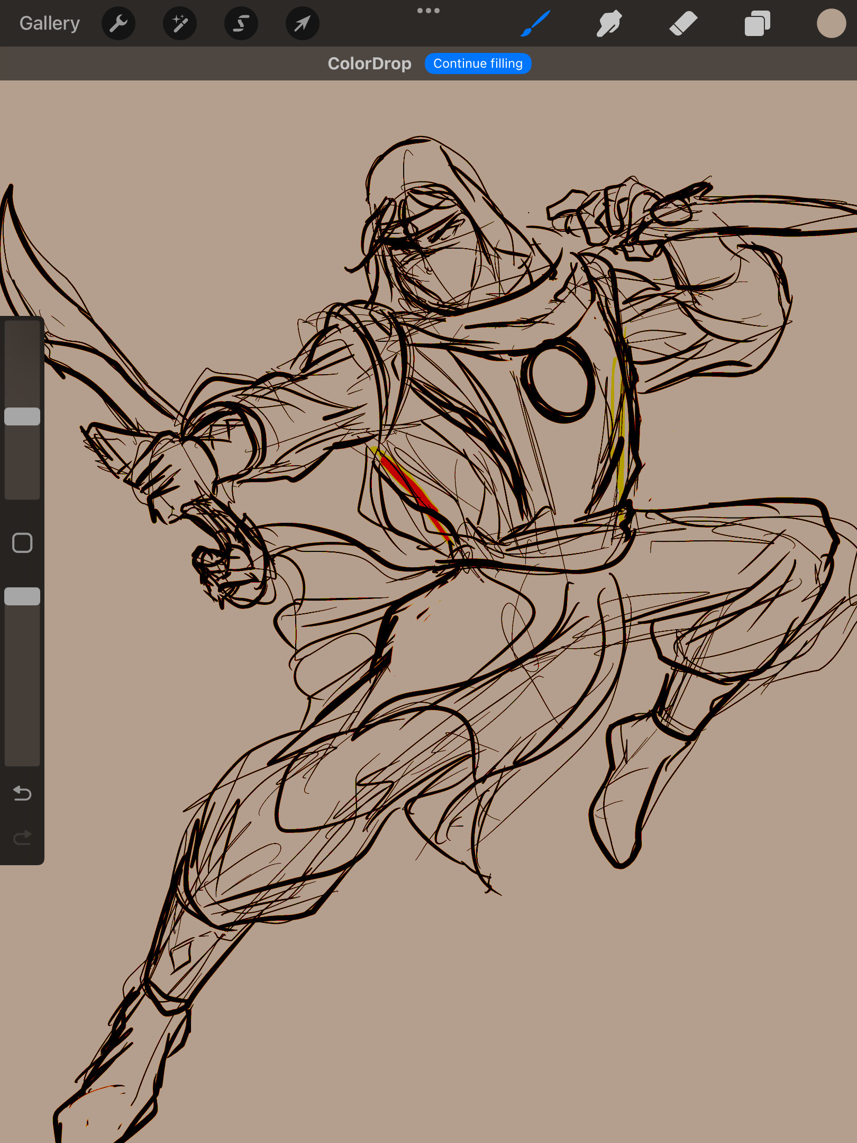Click Continue filling button

coord(478,63)
